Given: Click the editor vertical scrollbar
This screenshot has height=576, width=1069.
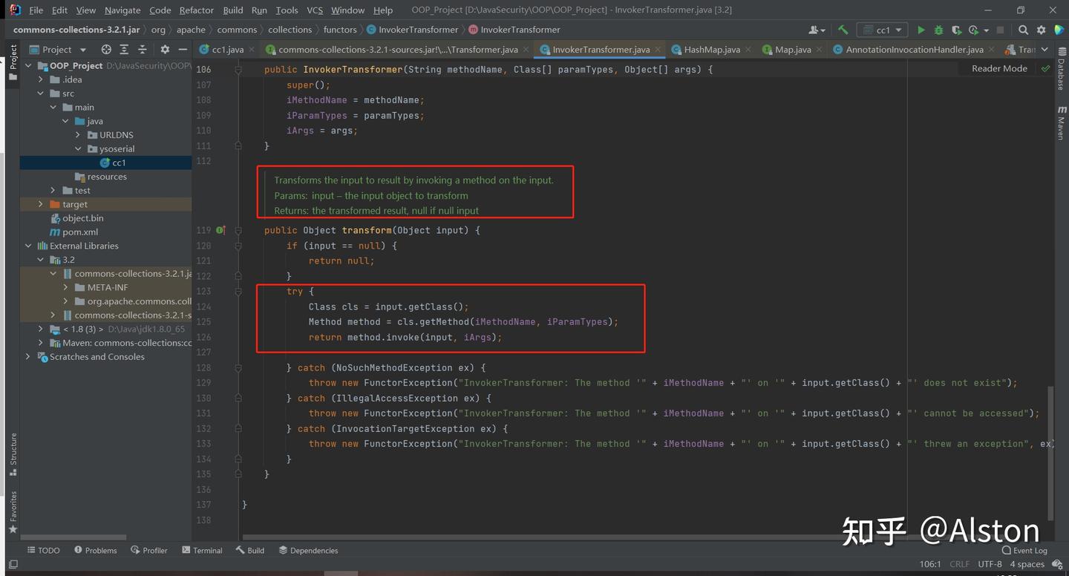Looking at the screenshot, I should [1050, 453].
